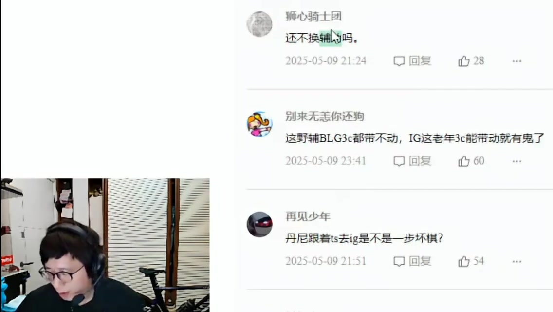Click 回复 text on the 21:24 comment
Viewport: 553px width, 312px height.
[420, 61]
